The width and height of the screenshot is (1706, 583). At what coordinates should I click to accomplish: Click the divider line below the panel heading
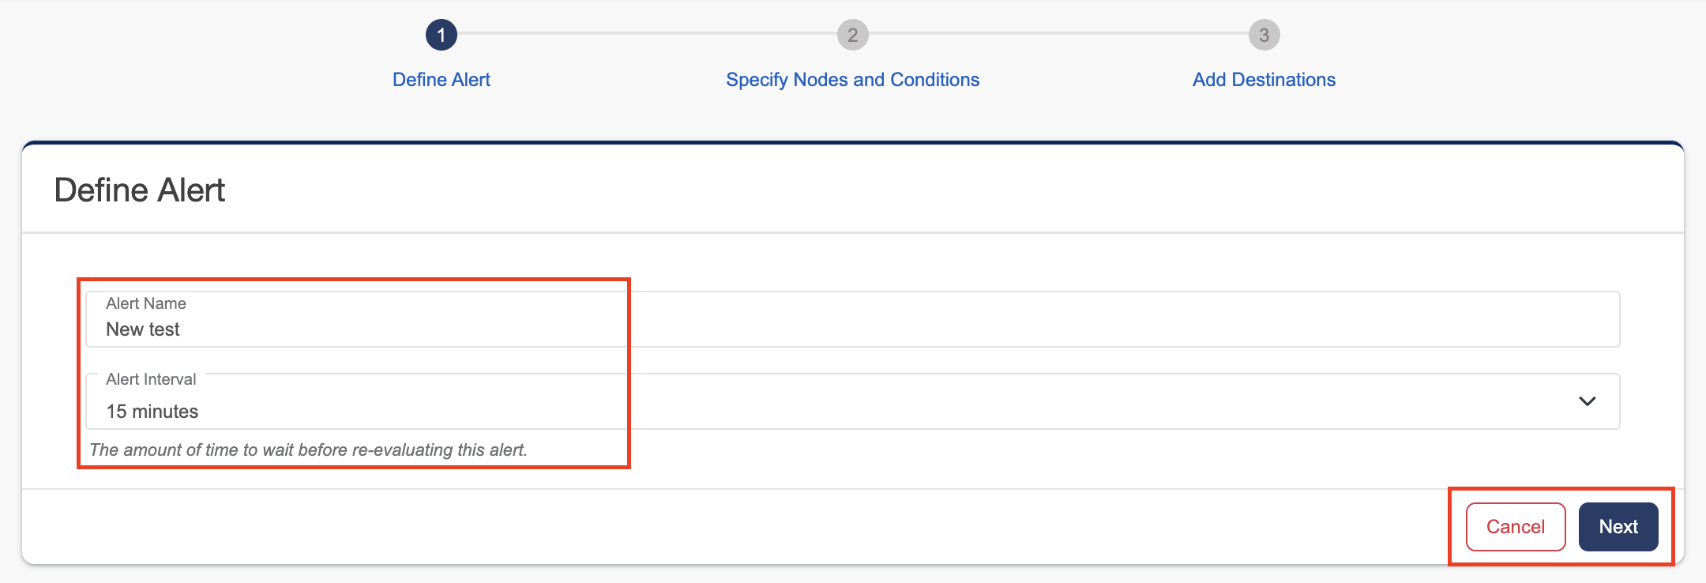[853, 232]
